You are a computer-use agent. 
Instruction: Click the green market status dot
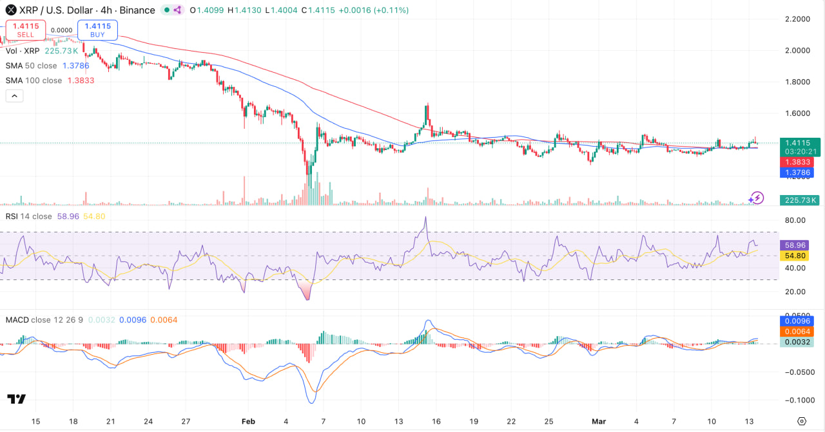(x=167, y=10)
